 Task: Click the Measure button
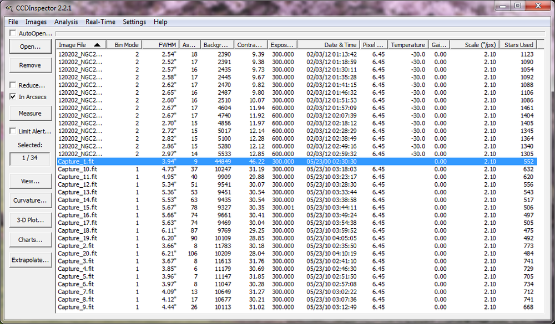pos(31,114)
